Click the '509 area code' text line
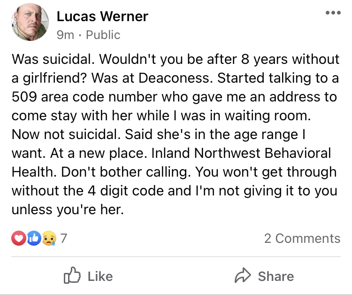Viewport: 352px width, 295px height. click(x=174, y=97)
